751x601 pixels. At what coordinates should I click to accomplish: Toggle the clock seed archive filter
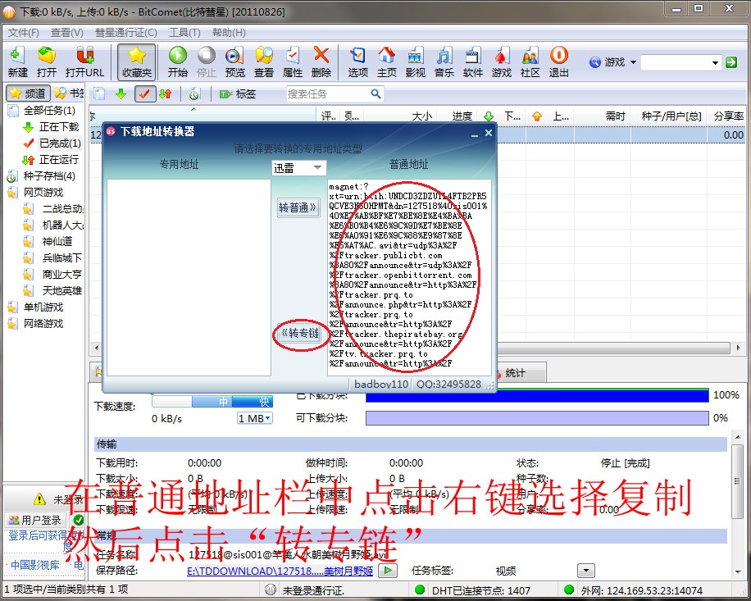tap(194, 93)
